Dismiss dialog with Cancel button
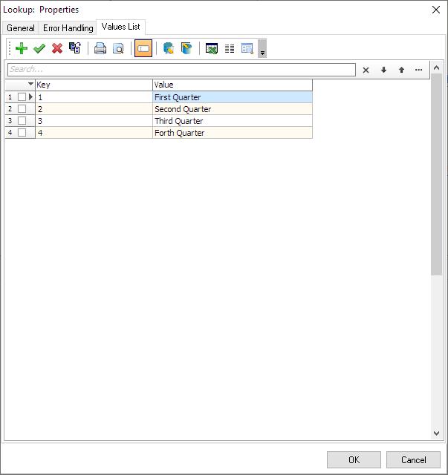This screenshot has height=475, width=448. (413, 460)
